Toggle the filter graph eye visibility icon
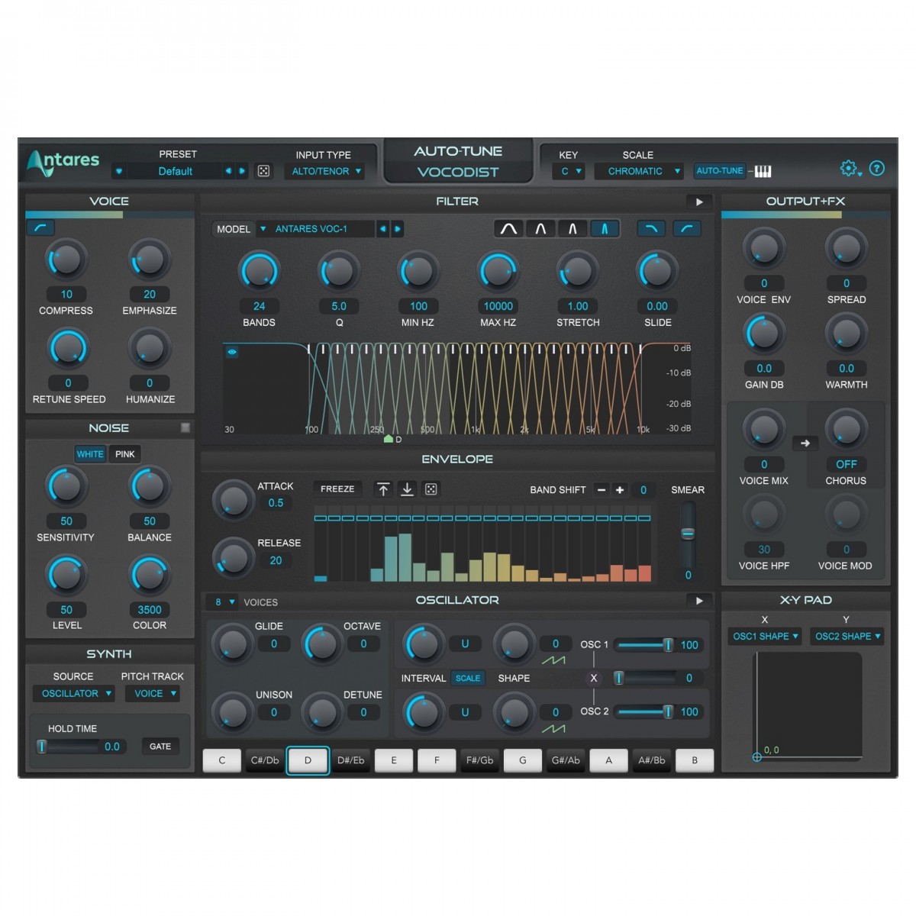Viewport: 916px width, 916px height. (x=232, y=352)
